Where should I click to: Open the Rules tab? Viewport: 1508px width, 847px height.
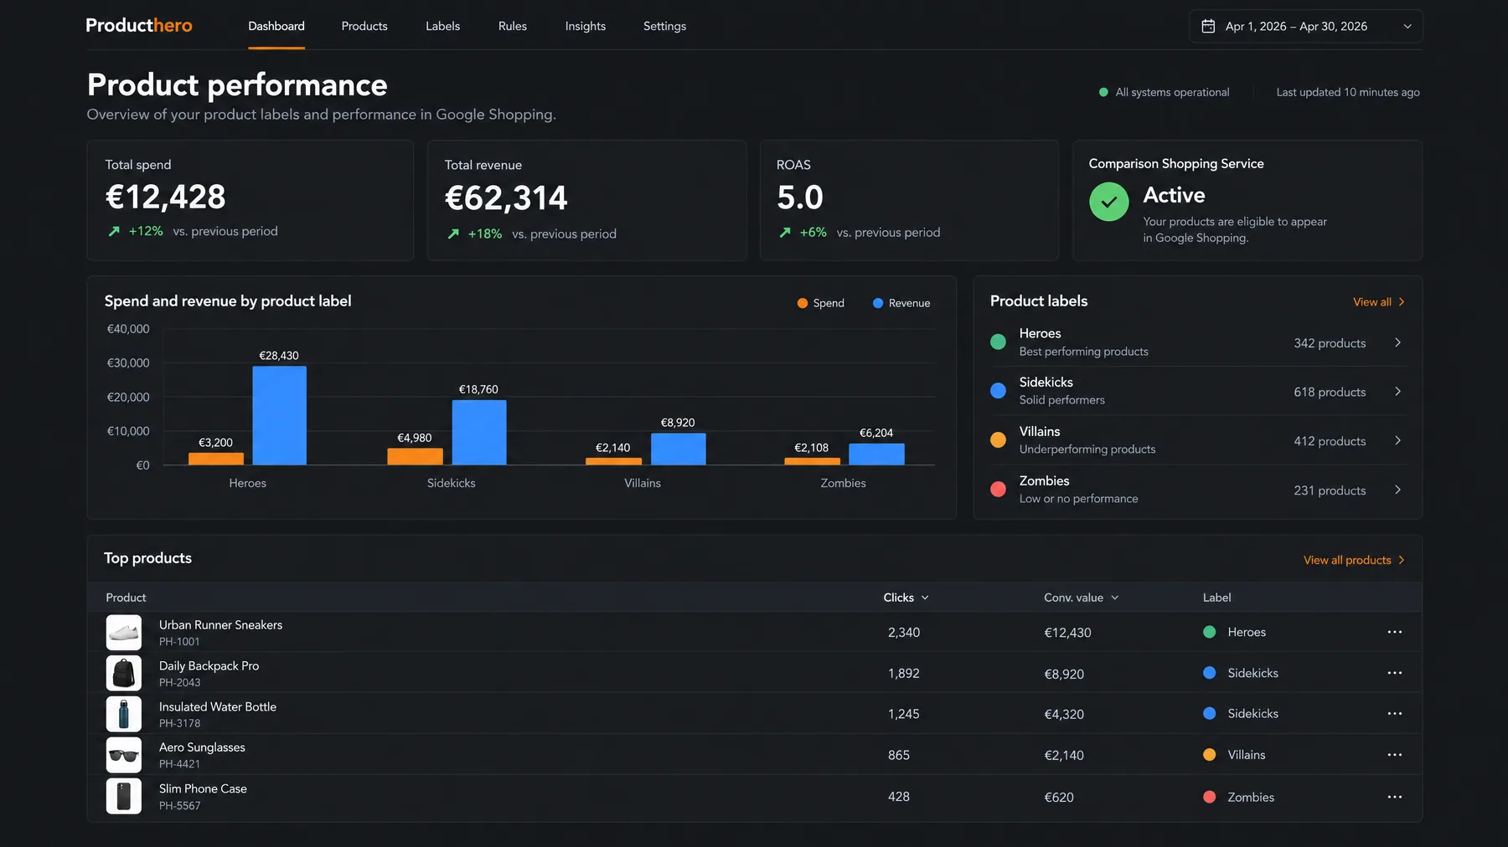[513, 26]
